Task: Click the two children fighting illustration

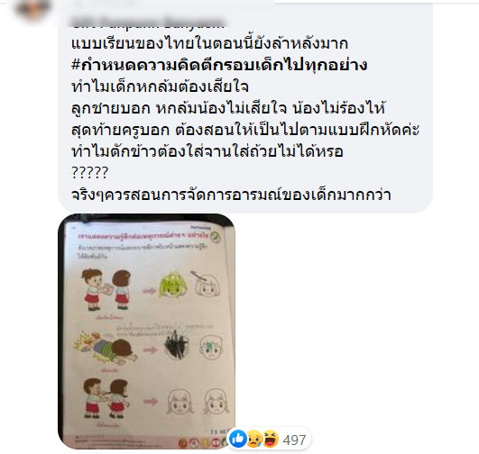Action: click(106, 398)
